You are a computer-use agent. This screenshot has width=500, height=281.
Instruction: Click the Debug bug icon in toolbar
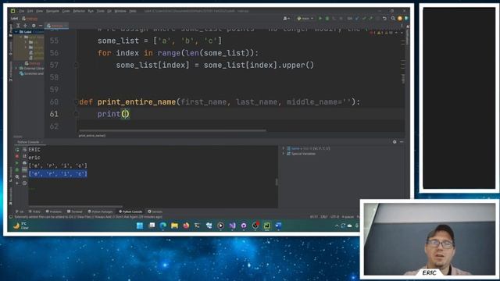click(x=327, y=19)
